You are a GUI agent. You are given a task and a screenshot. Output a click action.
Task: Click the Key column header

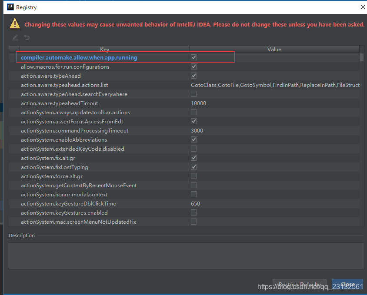pos(104,50)
